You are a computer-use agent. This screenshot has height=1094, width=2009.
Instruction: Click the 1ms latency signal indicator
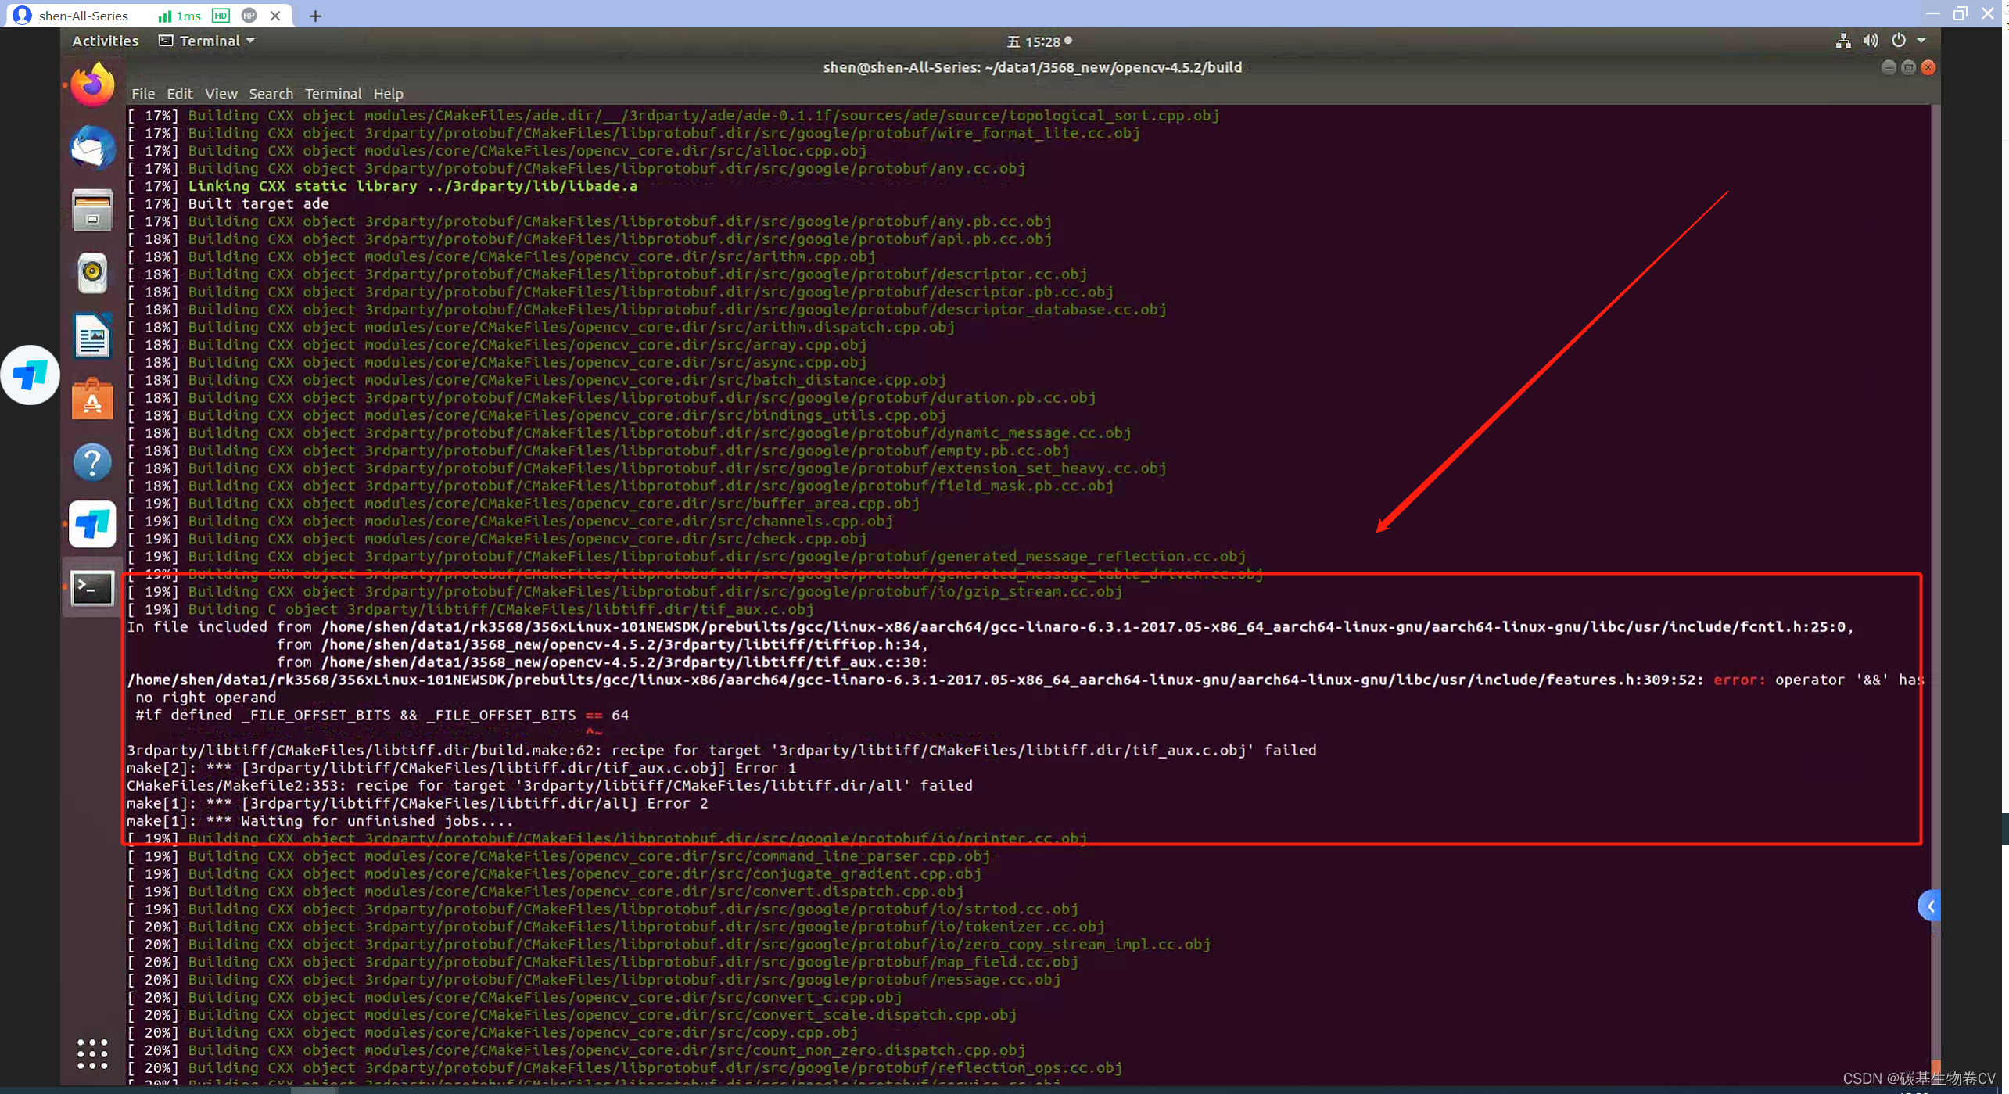180,16
